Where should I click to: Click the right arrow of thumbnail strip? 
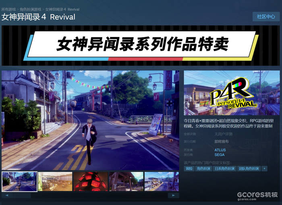173,195
